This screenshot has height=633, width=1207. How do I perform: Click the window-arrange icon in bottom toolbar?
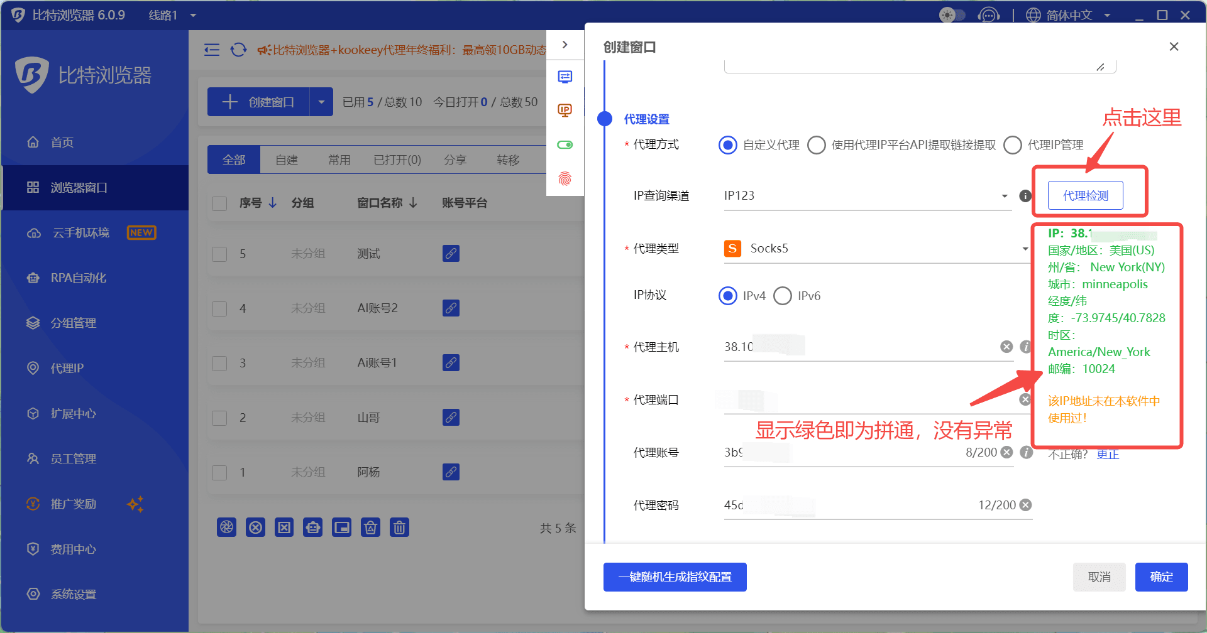(341, 527)
